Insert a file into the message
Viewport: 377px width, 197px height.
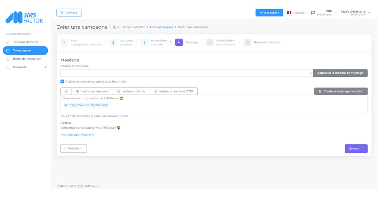tap(132, 91)
